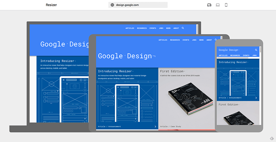Screen dimensions: 276x142
Task: Open EVENTS in the desktop preview nav
Action: [153, 28]
